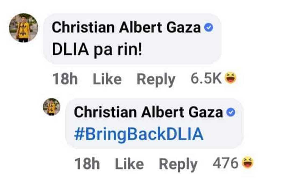
Task: Like the #BringBackDLIA reply
Action: 129,164
